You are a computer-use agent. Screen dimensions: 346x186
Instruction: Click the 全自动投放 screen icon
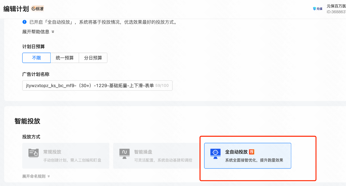[215, 153]
